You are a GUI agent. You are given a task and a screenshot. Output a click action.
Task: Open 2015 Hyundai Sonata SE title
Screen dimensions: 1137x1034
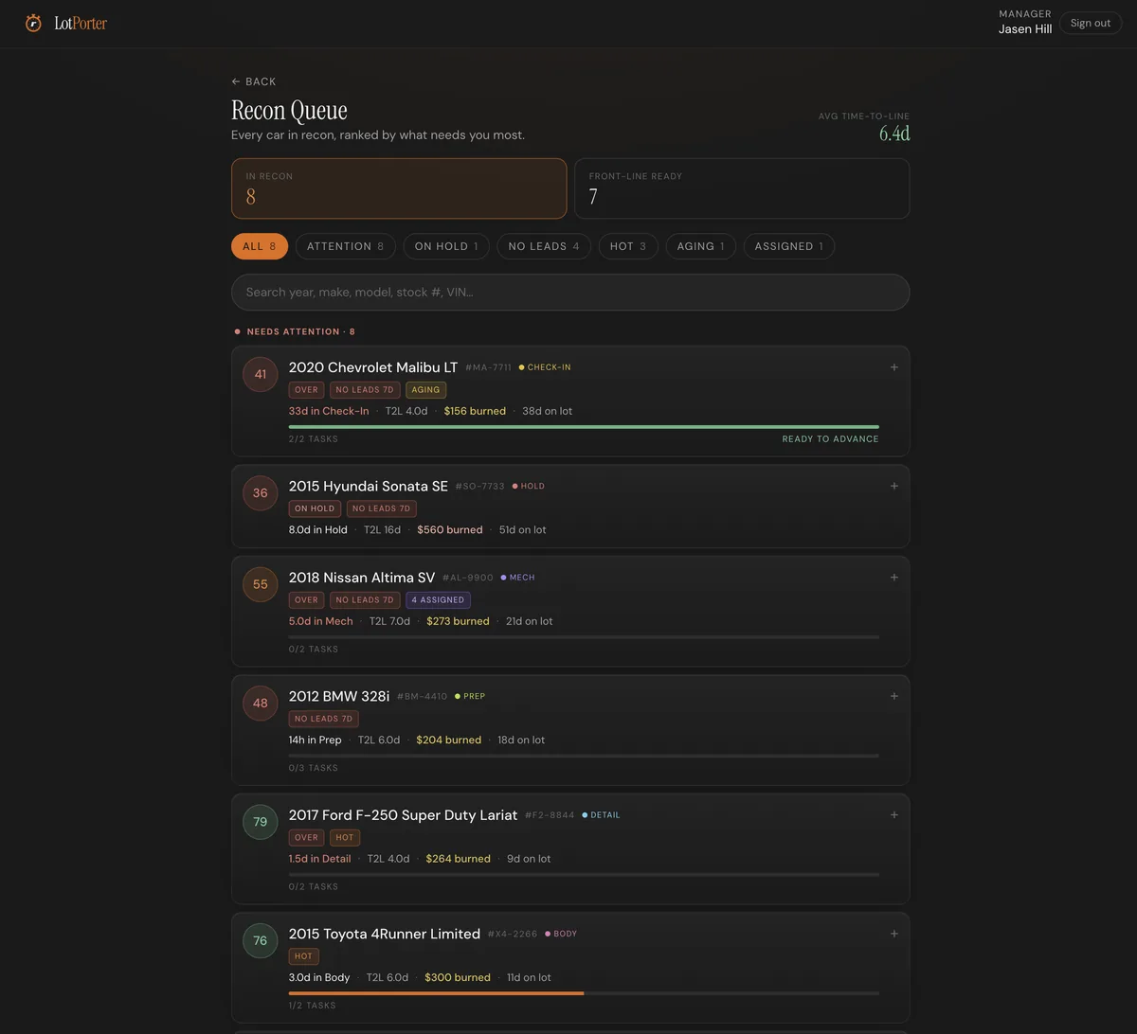tap(369, 486)
